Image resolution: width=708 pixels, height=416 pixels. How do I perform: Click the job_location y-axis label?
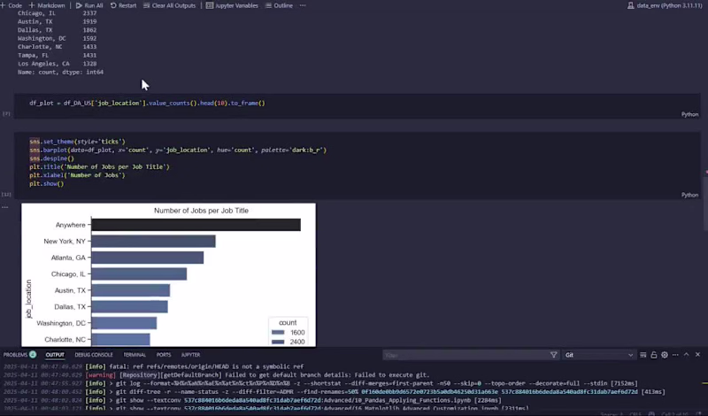29,299
